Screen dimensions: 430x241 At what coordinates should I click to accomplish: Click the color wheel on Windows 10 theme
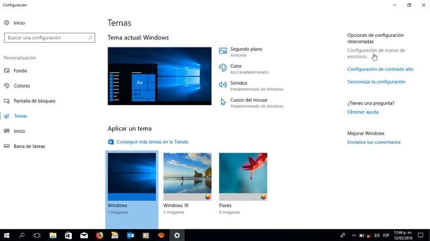(208, 197)
